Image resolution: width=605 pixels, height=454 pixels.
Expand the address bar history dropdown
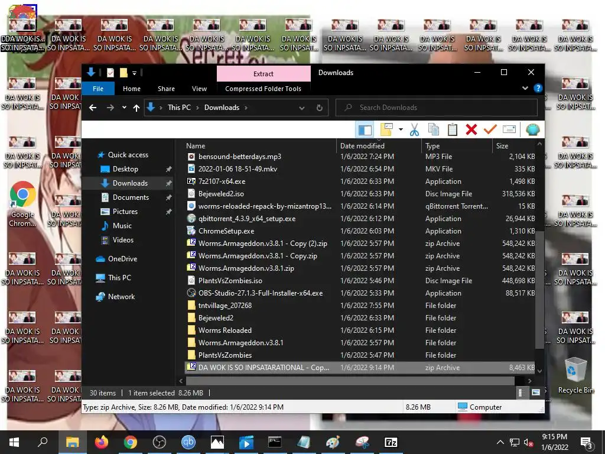tap(302, 108)
